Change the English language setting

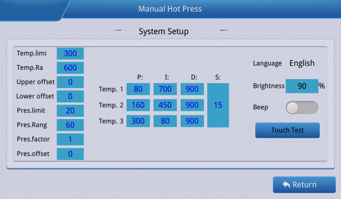[x=302, y=63]
